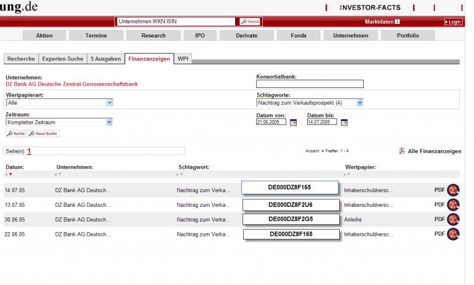Click Anzahl: 4 Treffer: 1 - 4 text
Screen dimensions: 474x285
(327, 151)
